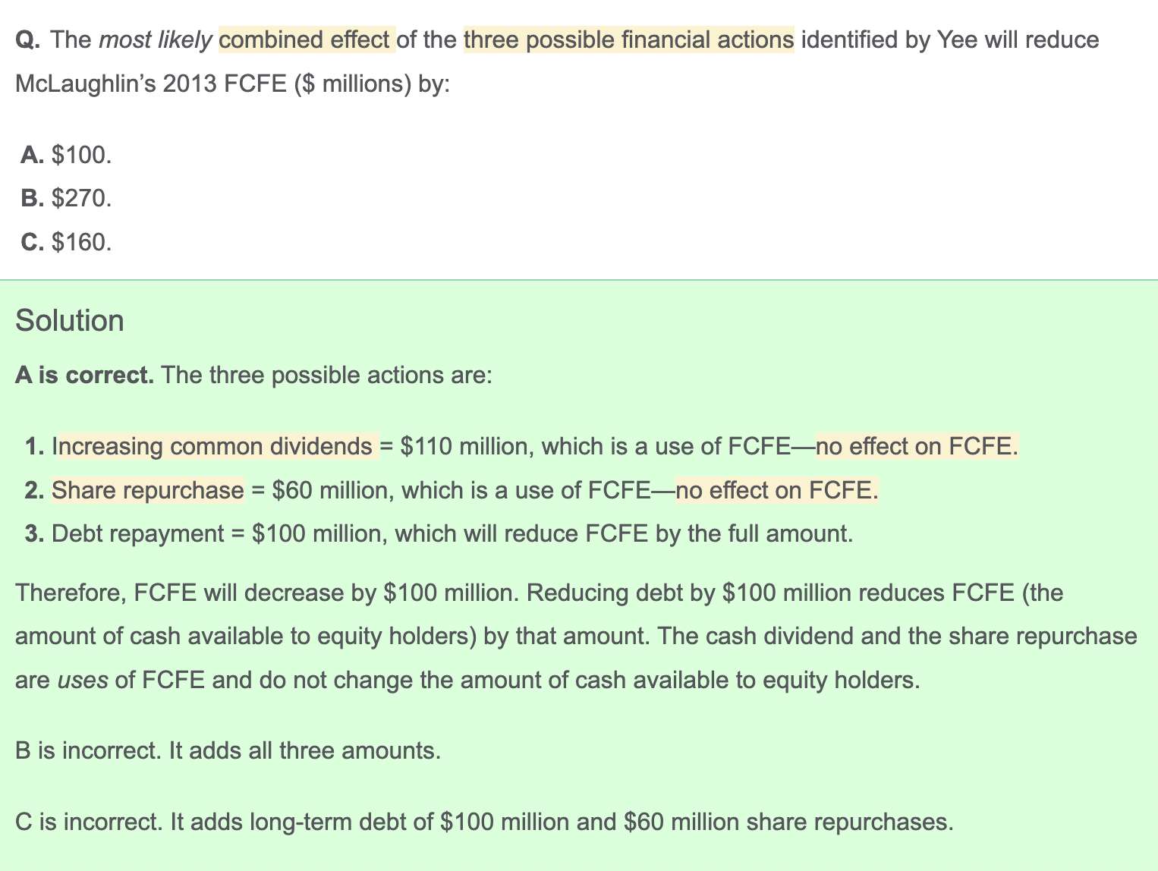Click "no effect on FCFE" in repurchase line

(x=776, y=490)
